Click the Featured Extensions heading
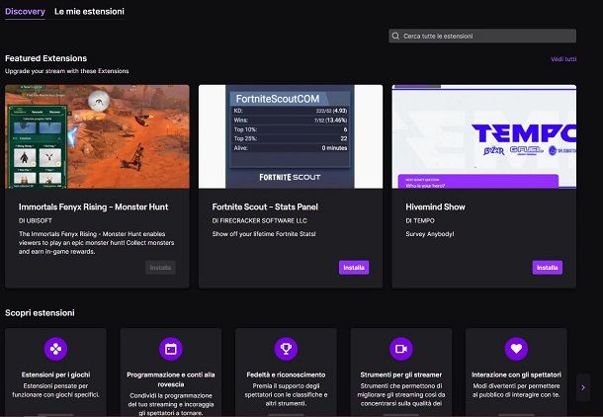The width and height of the screenshot is (603, 417). pyautogui.click(x=46, y=58)
